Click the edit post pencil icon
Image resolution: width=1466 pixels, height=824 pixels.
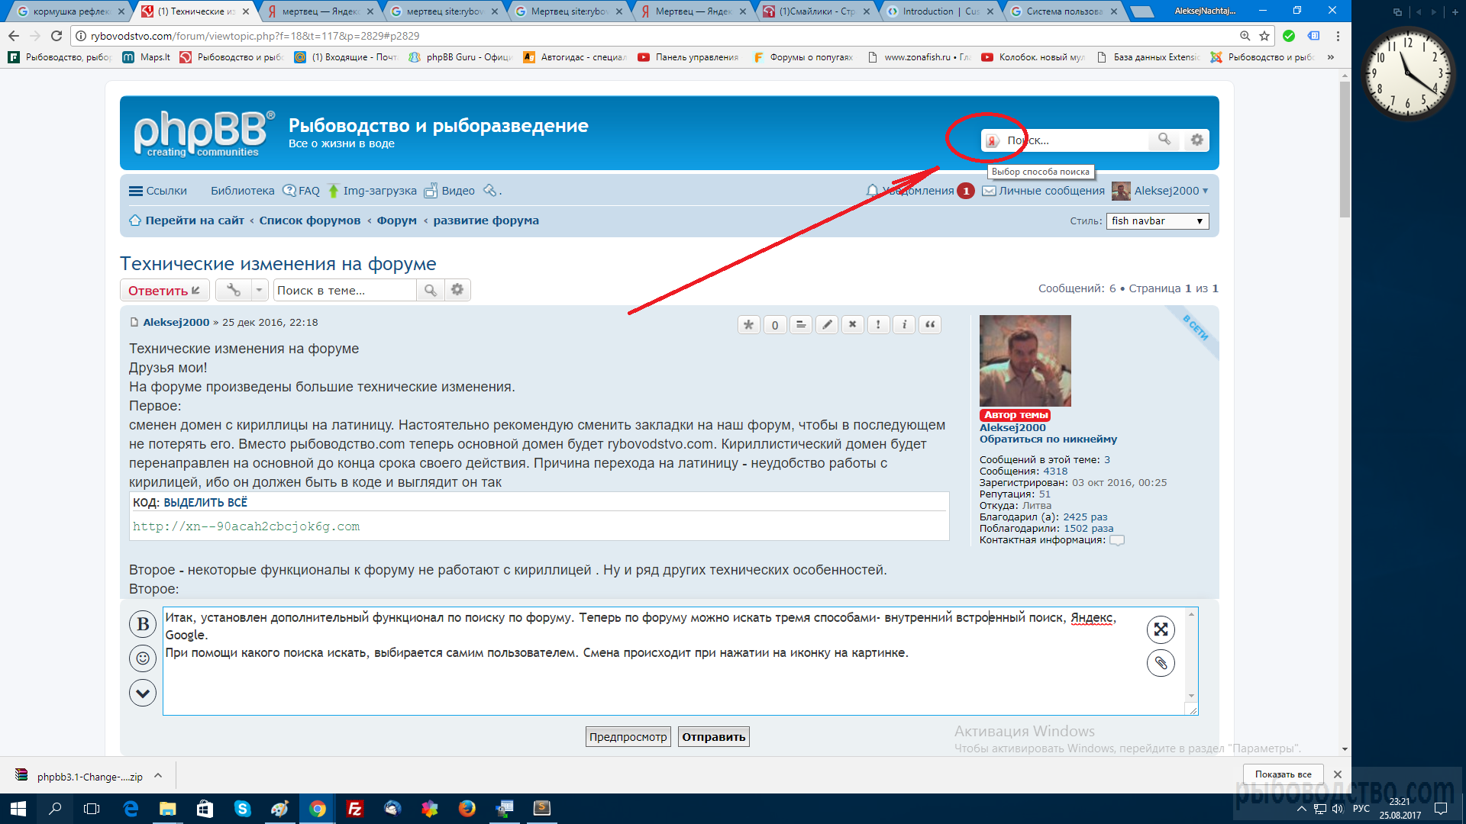(x=826, y=325)
